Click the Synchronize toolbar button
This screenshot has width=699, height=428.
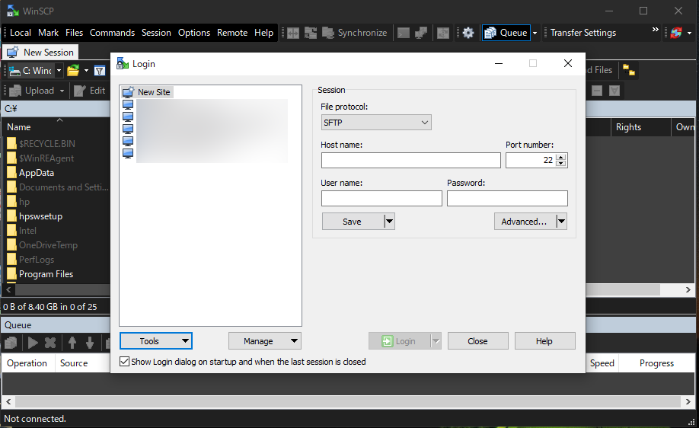click(x=354, y=33)
